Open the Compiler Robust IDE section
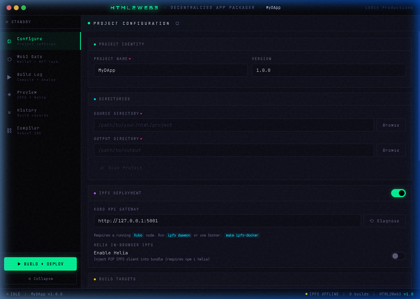Screen dimensions: 420x299 click(40, 131)
